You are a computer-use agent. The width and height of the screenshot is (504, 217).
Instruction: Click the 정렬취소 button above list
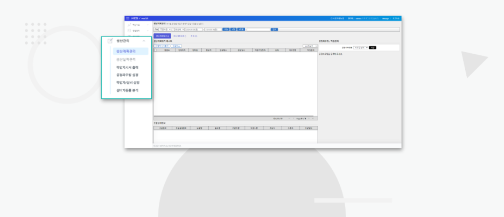coord(176,46)
